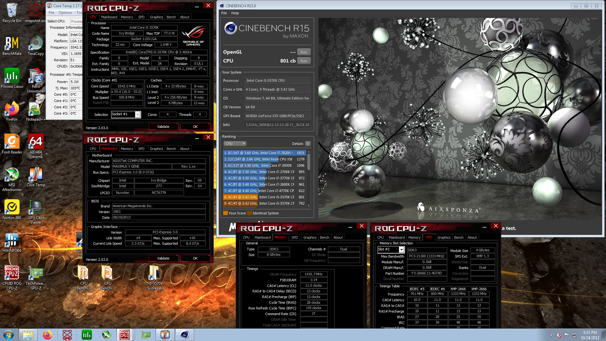Open the Select CPU dropdown in Core Temp
Viewport: 606px width, 341px height.
76,21
